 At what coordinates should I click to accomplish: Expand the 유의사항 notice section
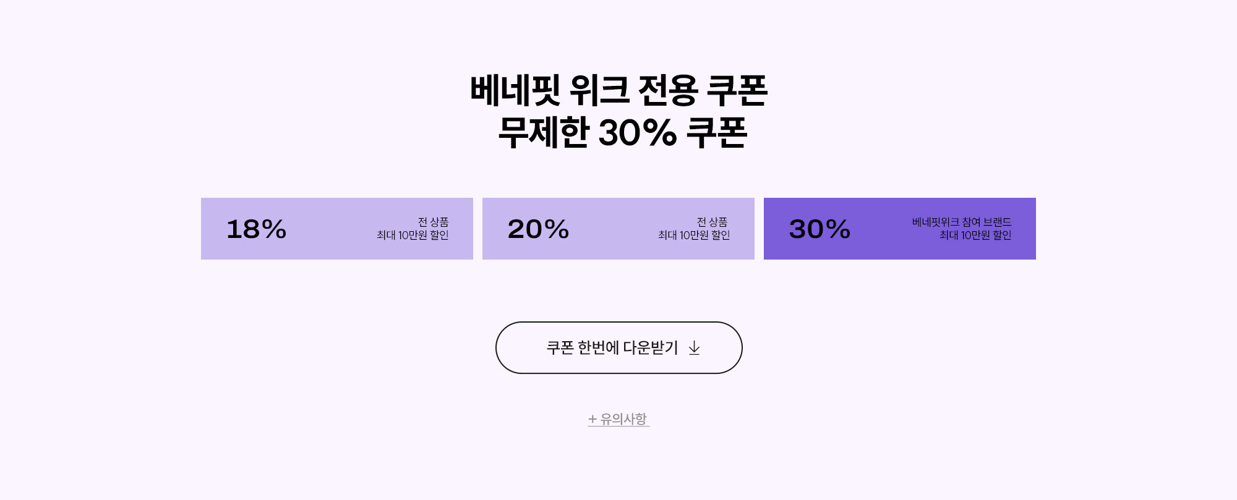click(618, 419)
